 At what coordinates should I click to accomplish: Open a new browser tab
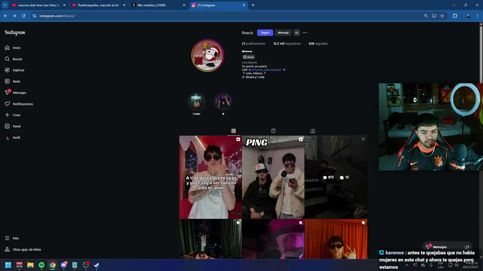(253, 5)
